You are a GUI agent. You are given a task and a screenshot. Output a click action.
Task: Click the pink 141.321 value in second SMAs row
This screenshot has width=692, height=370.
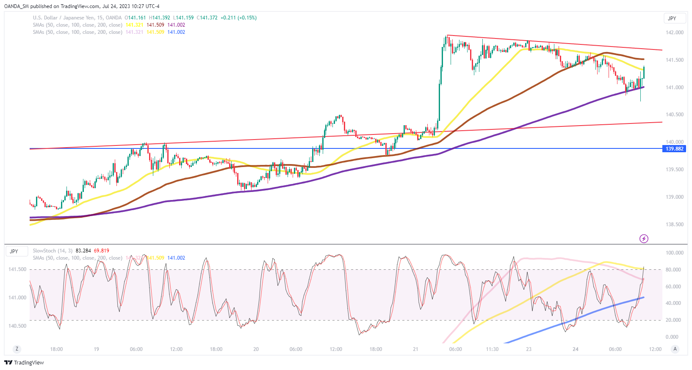pos(134,32)
